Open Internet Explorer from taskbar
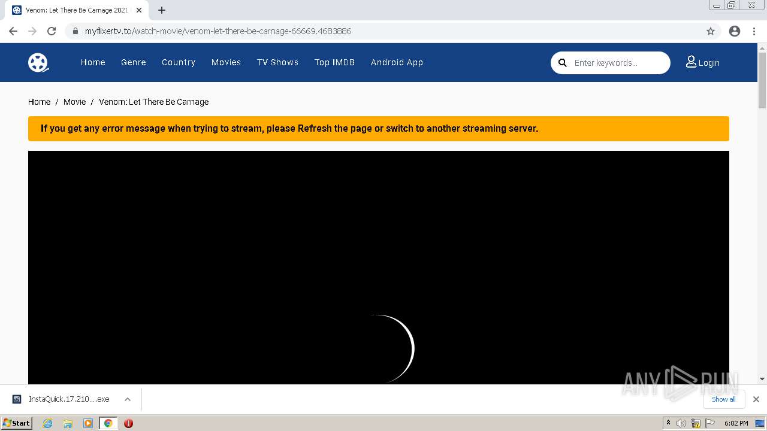This screenshot has height=431, width=767. tap(48, 423)
